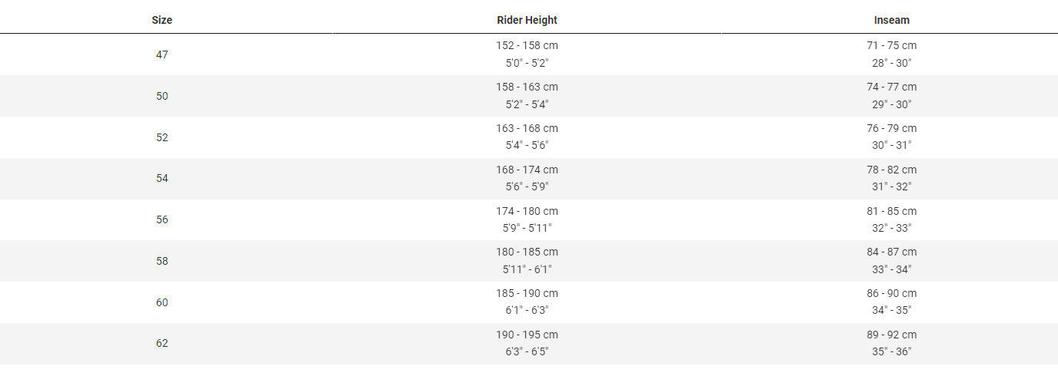This screenshot has height=376, width=1058.
Task: Click the 174 - 180 cm rider height
Action: coord(527,211)
